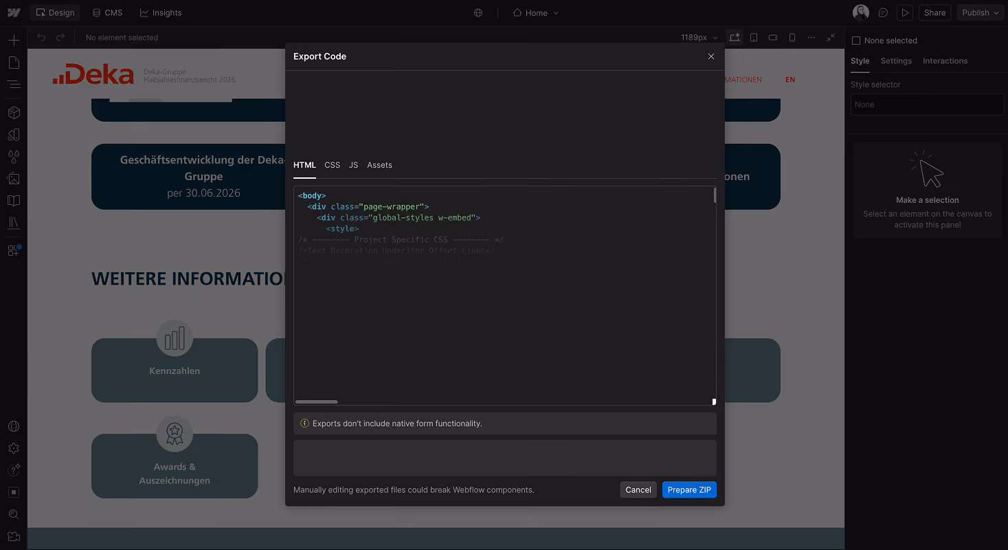Open the Variables droplets icon
The width and height of the screenshot is (1008, 550).
[14, 157]
